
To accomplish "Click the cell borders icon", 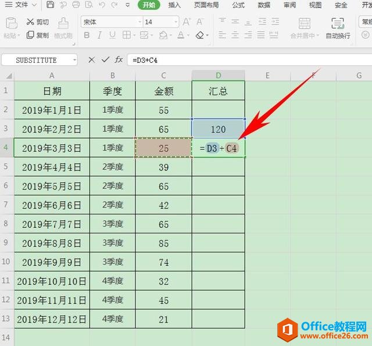I will [127, 35].
